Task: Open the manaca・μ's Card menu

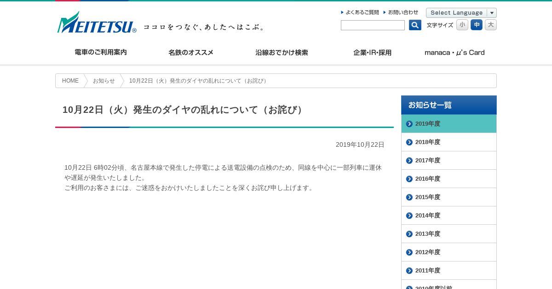Action: pyautogui.click(x=454, y=52)
